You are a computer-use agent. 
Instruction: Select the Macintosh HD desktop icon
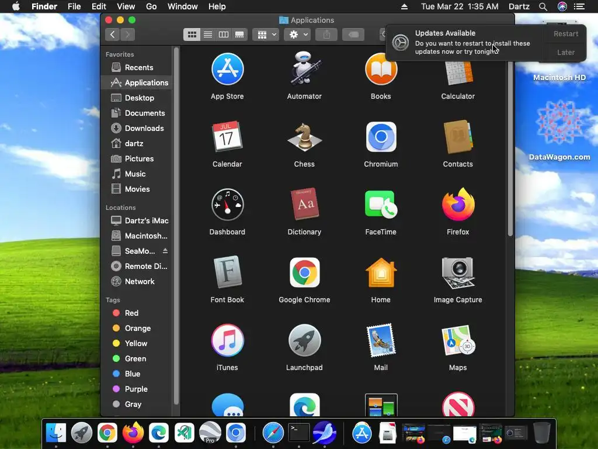[x=559, y=78]
